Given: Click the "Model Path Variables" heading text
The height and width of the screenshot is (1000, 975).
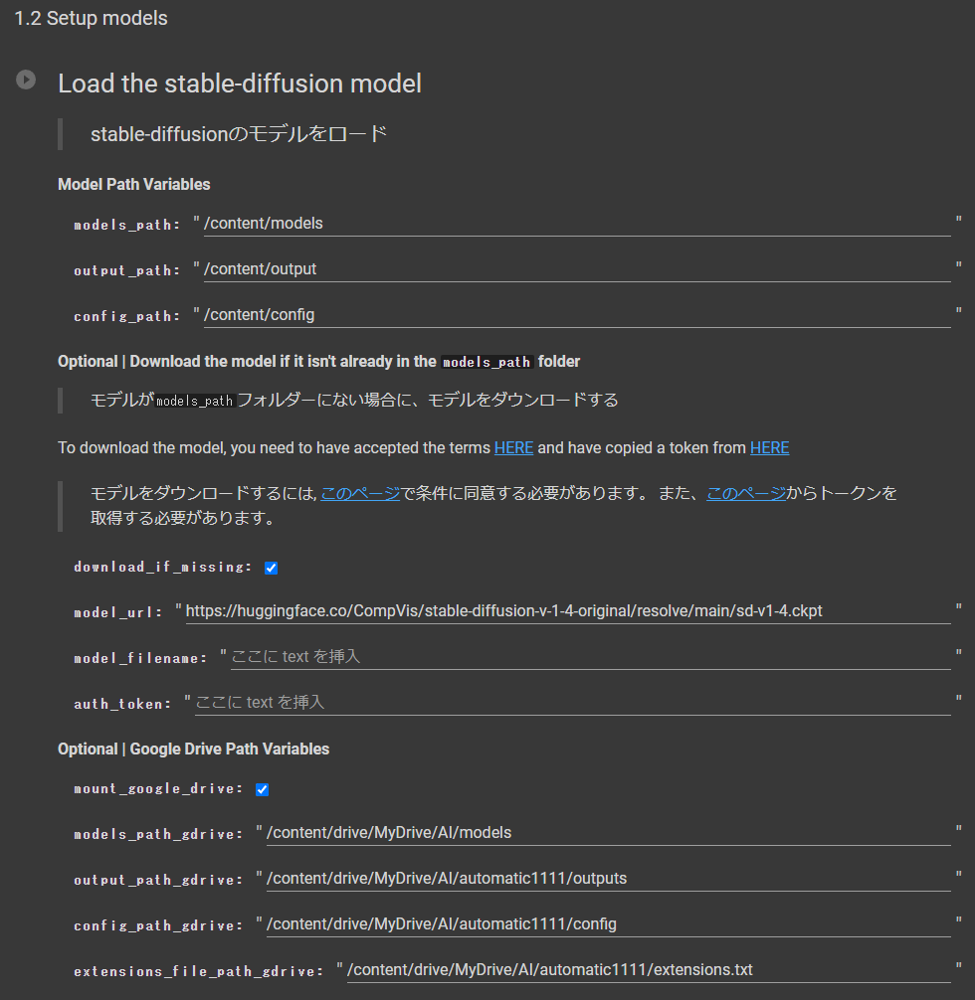Looking at the screenshot, I should (134, 184).
